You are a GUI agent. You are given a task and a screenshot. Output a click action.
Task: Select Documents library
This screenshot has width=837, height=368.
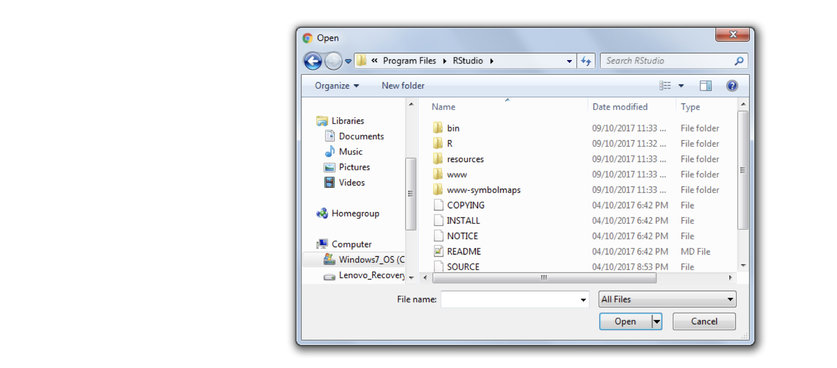click(354, 136)
